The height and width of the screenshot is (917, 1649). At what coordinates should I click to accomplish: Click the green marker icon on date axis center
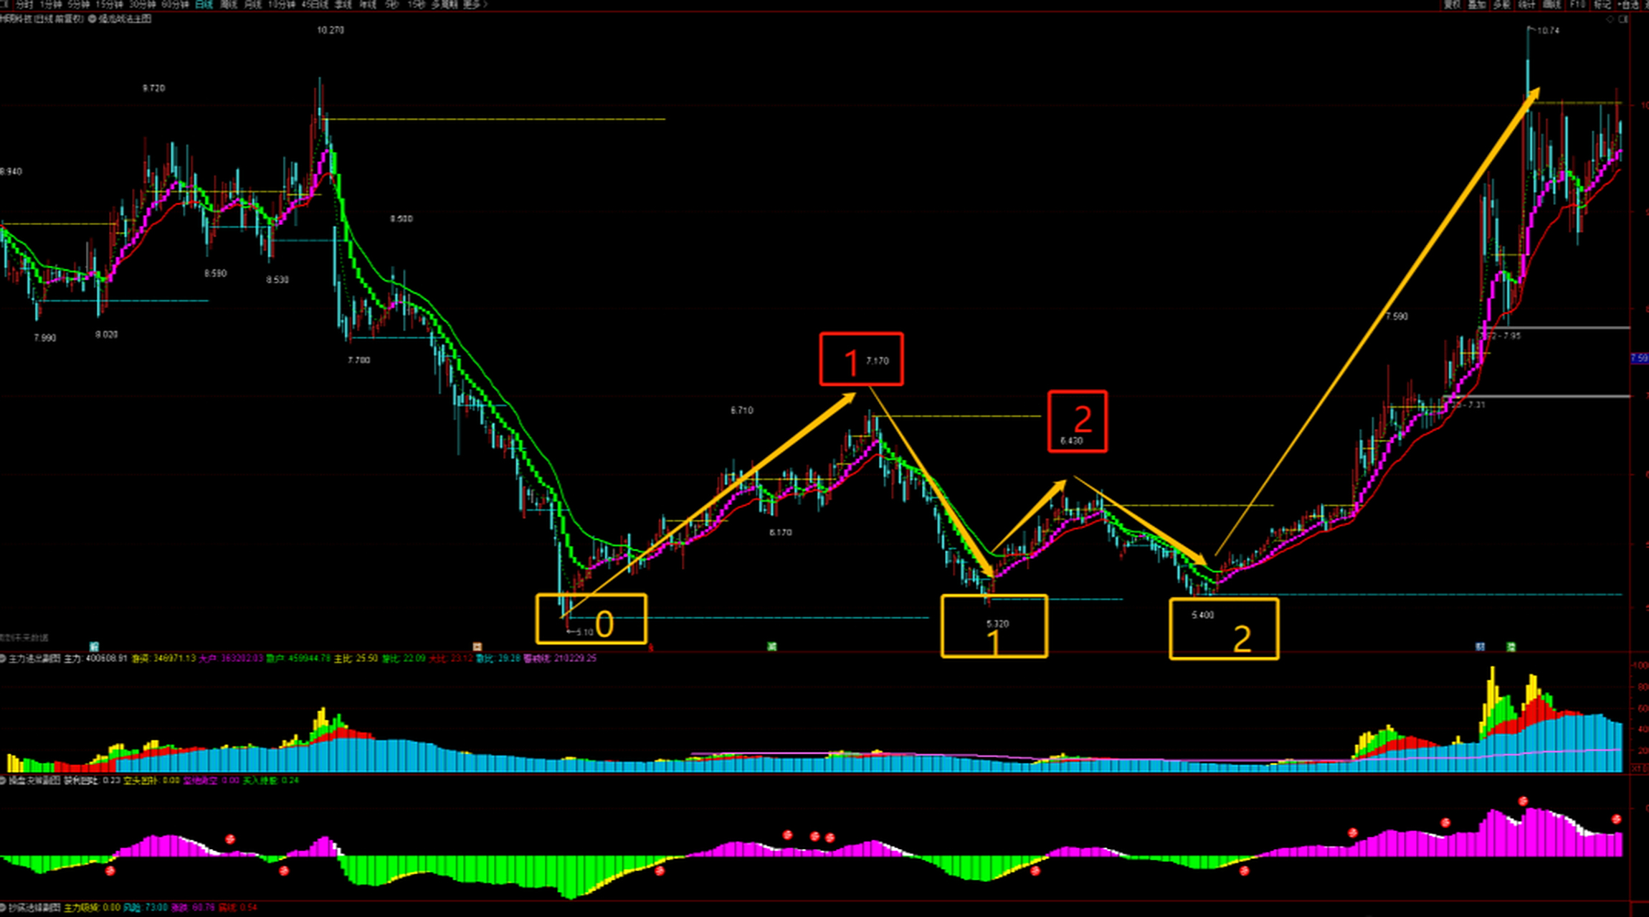tap(771, 646)
